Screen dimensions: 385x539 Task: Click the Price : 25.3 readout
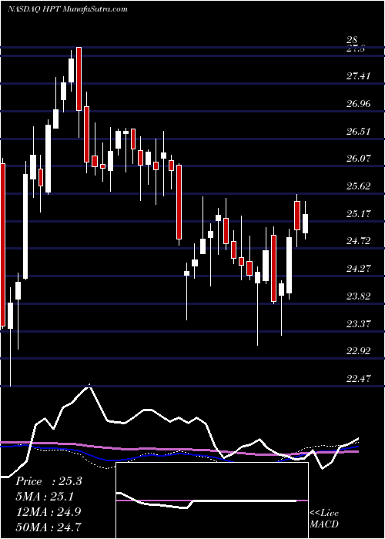coord(49,481)
